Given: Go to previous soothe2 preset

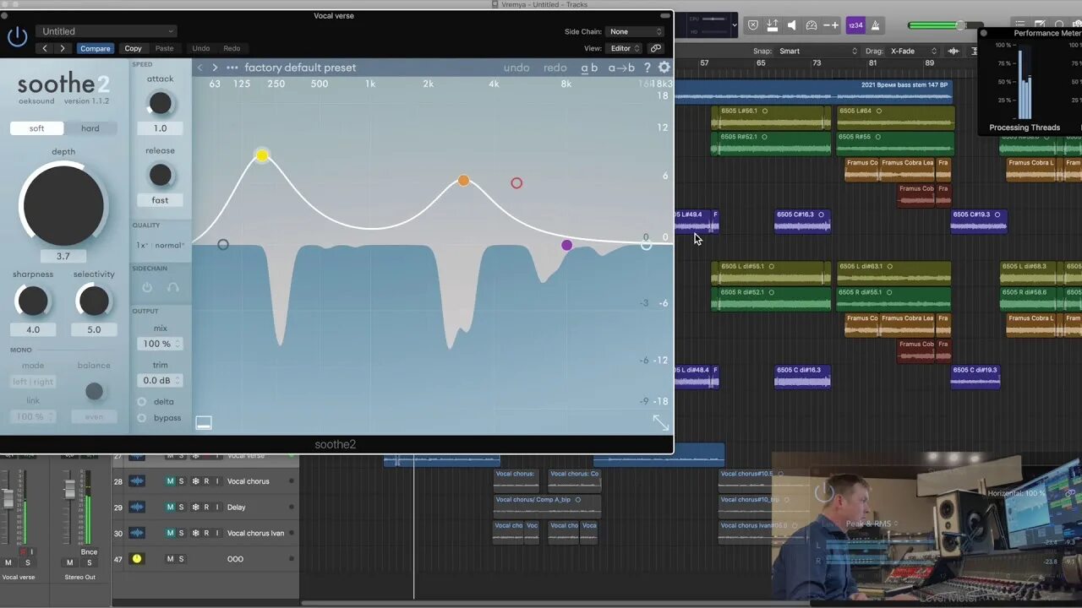Looking at the screenshot, I should pyautogui.click(x=200, y=68).
